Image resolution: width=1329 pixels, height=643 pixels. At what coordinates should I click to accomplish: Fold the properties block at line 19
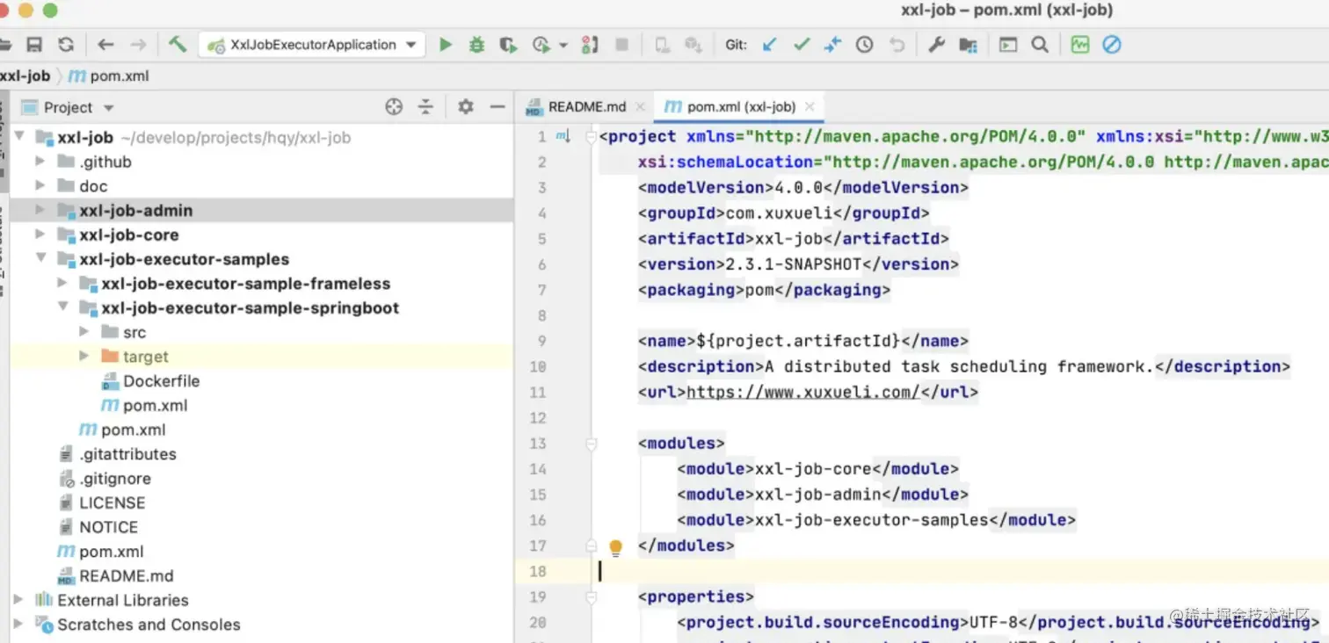point(592,597)
